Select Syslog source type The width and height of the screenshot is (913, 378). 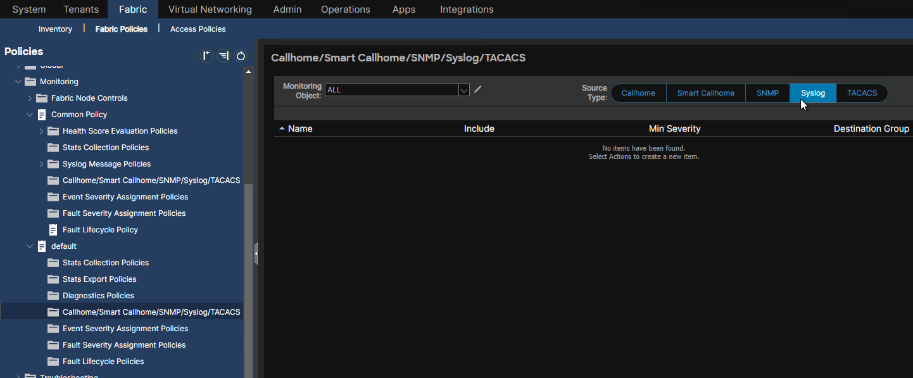pos(813,93)
